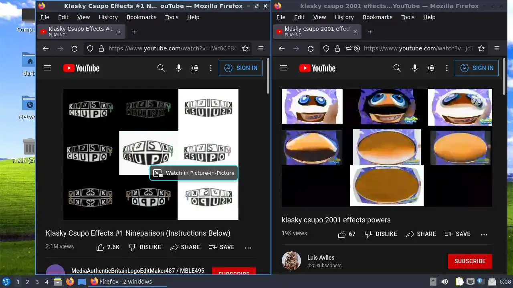
Task: Open Luis Aviles channel link
Action: (x=321, y=258)
